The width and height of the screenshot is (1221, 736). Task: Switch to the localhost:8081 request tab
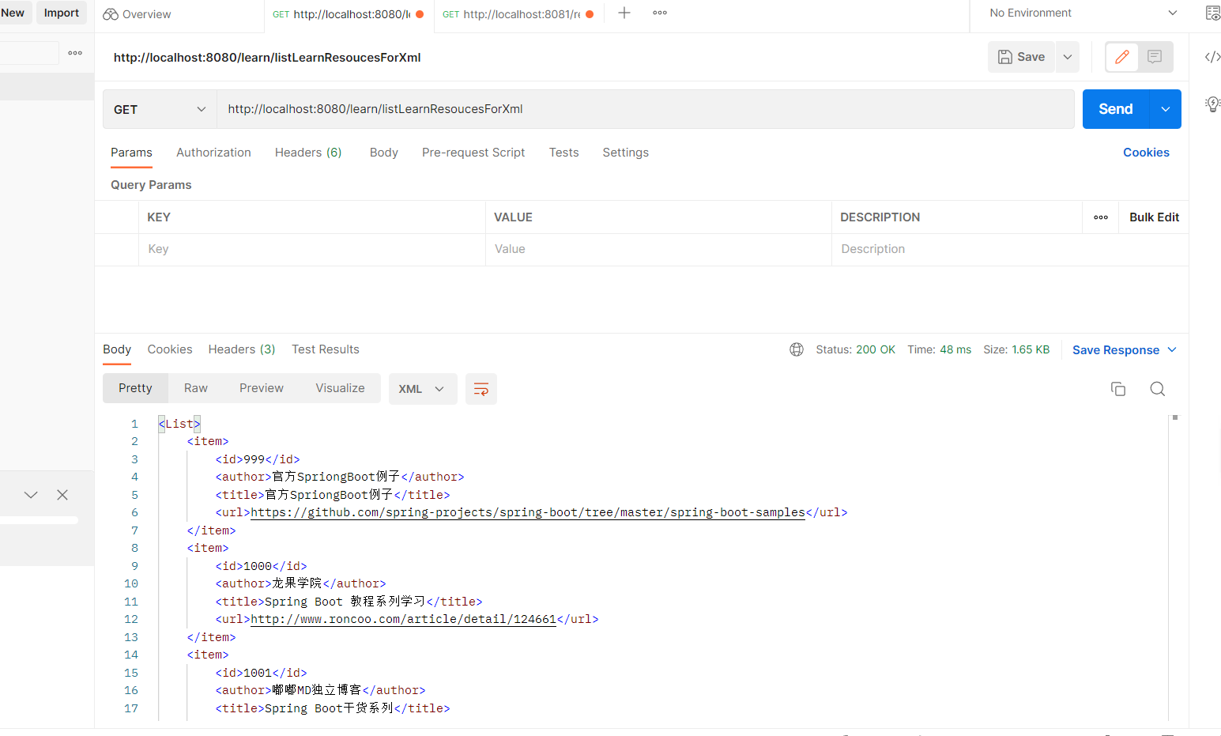point(518,14)
